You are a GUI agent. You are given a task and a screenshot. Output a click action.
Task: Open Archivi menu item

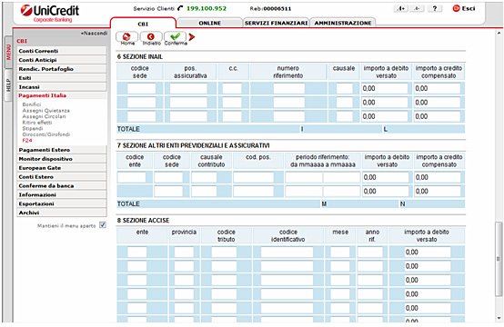(62, 213)
